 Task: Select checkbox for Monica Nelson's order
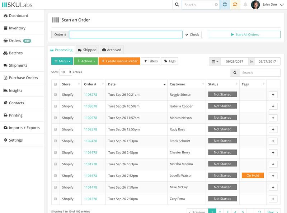(x=56, y=118)
